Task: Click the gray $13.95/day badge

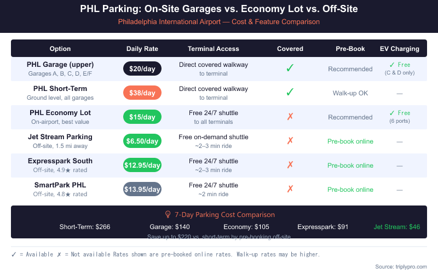Action: pos(142,189)
